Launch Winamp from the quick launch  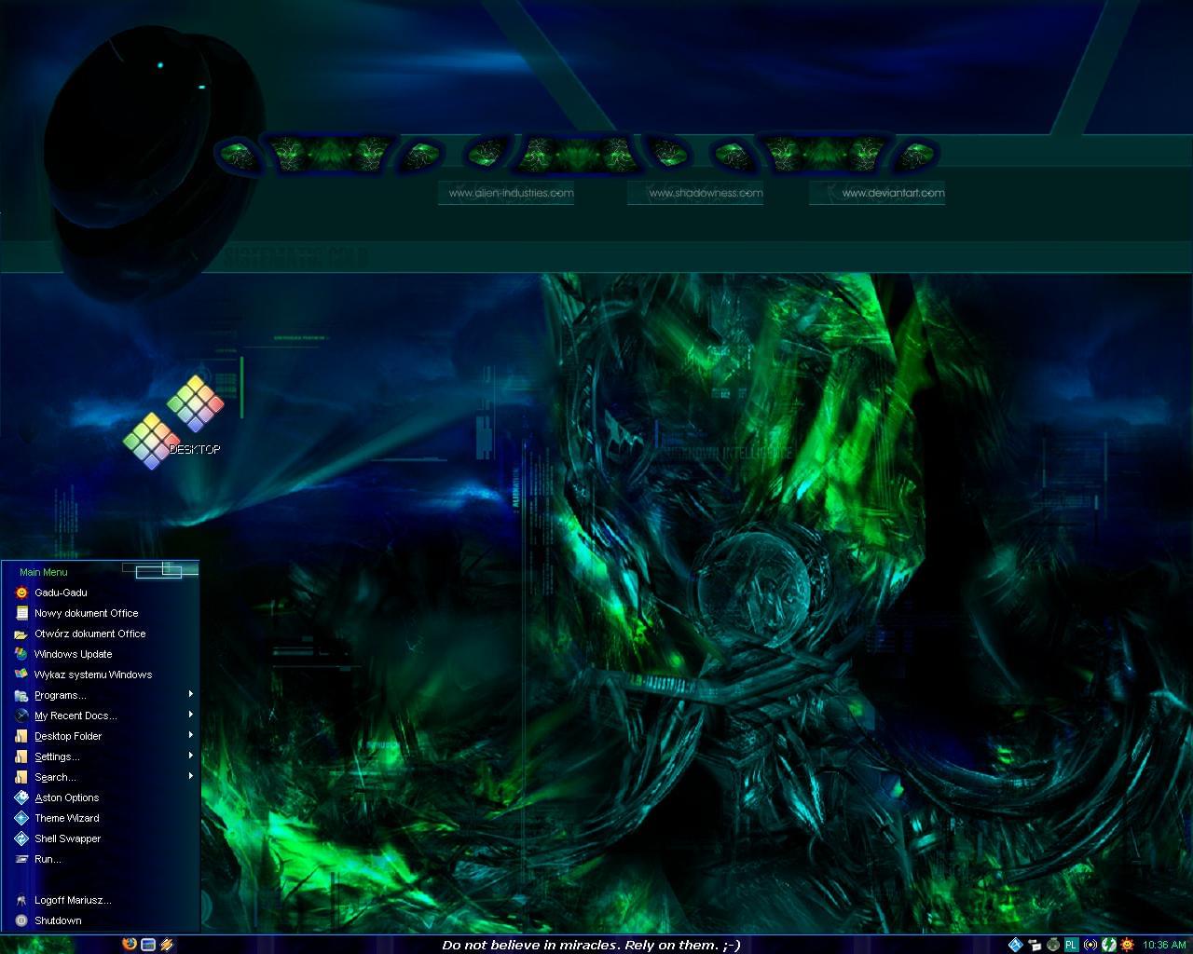pyautogui.click(x=167, y=944)
